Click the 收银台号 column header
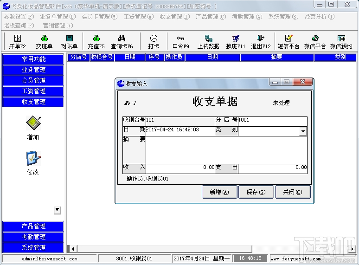 (x=102, y=57)
